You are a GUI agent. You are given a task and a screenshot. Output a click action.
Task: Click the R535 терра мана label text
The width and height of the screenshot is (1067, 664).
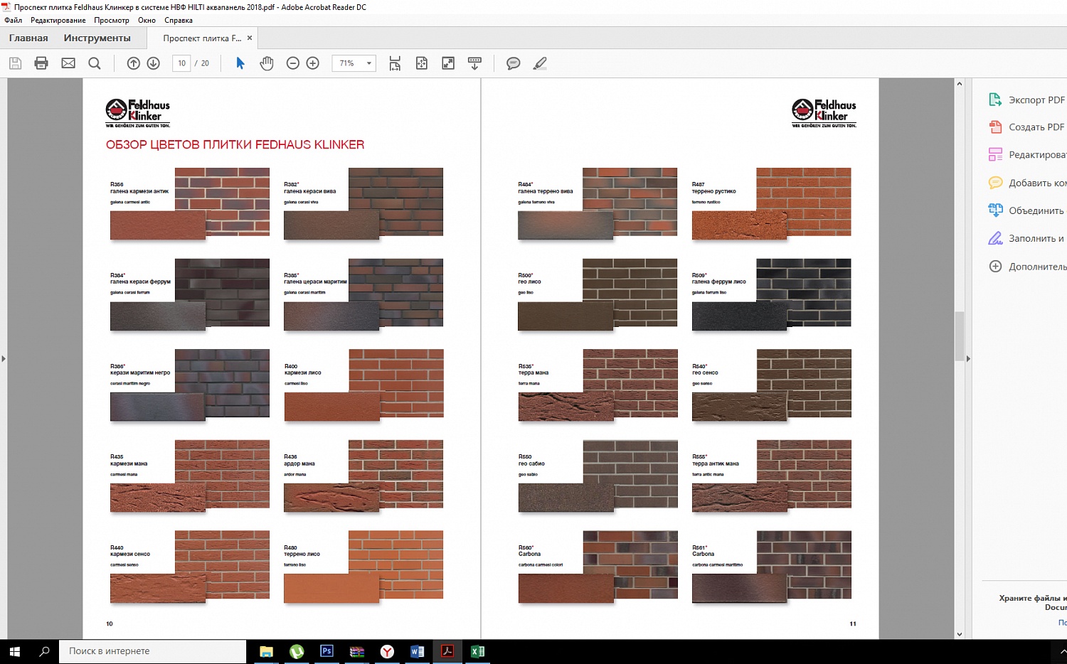tap(533, 370)
